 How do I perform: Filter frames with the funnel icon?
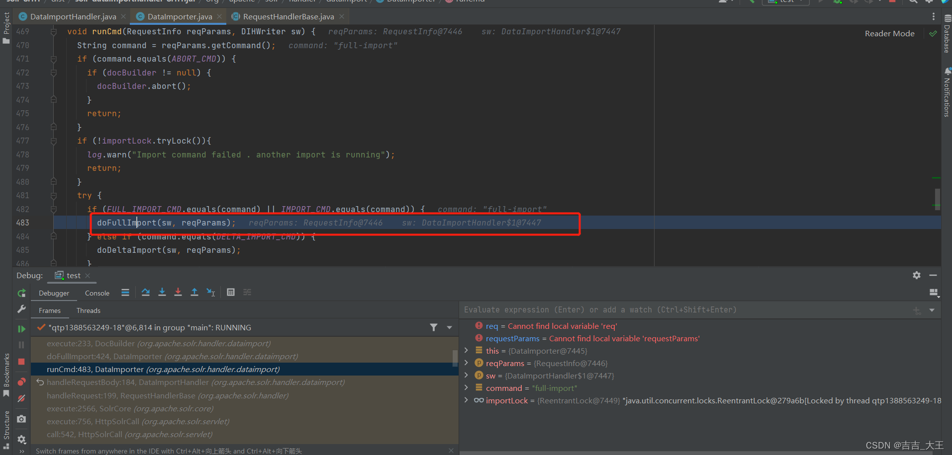tap(434, 327)
